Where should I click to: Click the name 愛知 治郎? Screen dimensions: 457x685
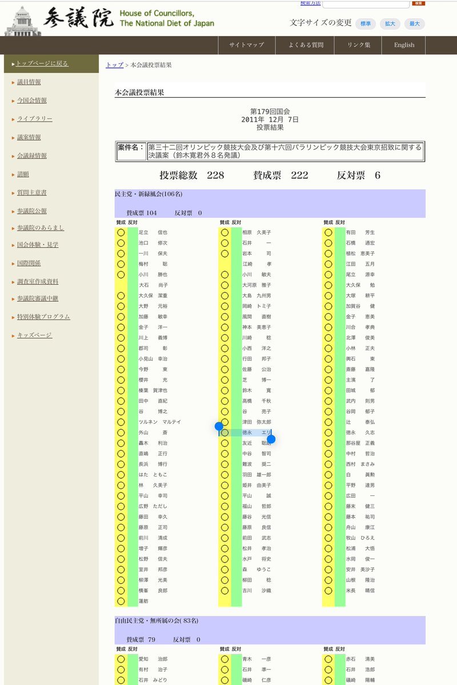coord(153,659)
